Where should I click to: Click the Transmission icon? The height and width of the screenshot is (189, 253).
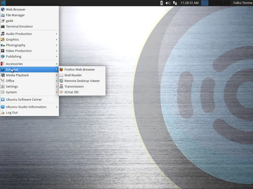(x=61, y=86)
